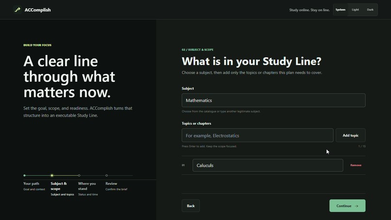Switch to the Light theme

click(x=355, y=10)
